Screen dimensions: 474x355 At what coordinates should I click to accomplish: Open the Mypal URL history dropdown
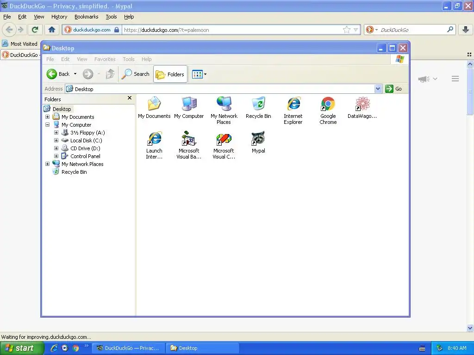point(356,30)
